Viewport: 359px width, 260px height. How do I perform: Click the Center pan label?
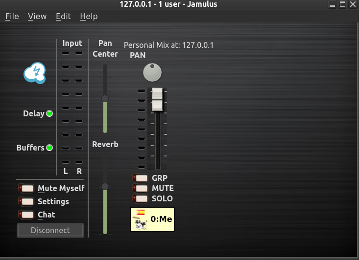(105, 54)
